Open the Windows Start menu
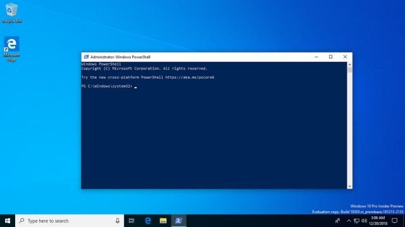 click(8, 221)
